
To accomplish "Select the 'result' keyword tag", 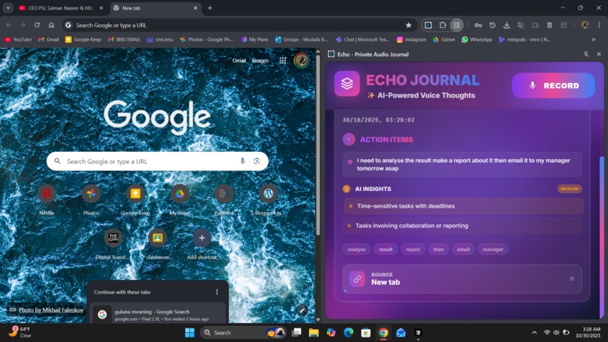I will (x=385, y=249).
